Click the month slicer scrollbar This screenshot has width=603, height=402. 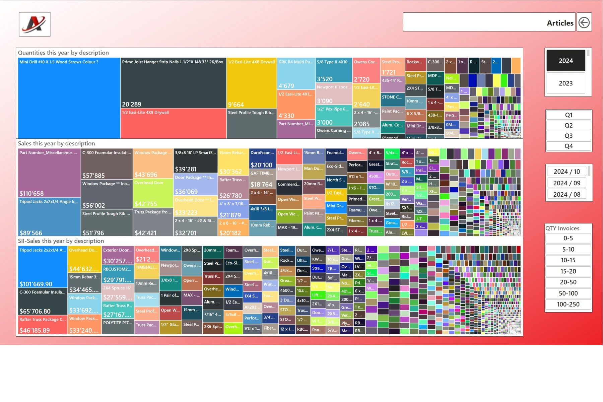coord(589,171)
